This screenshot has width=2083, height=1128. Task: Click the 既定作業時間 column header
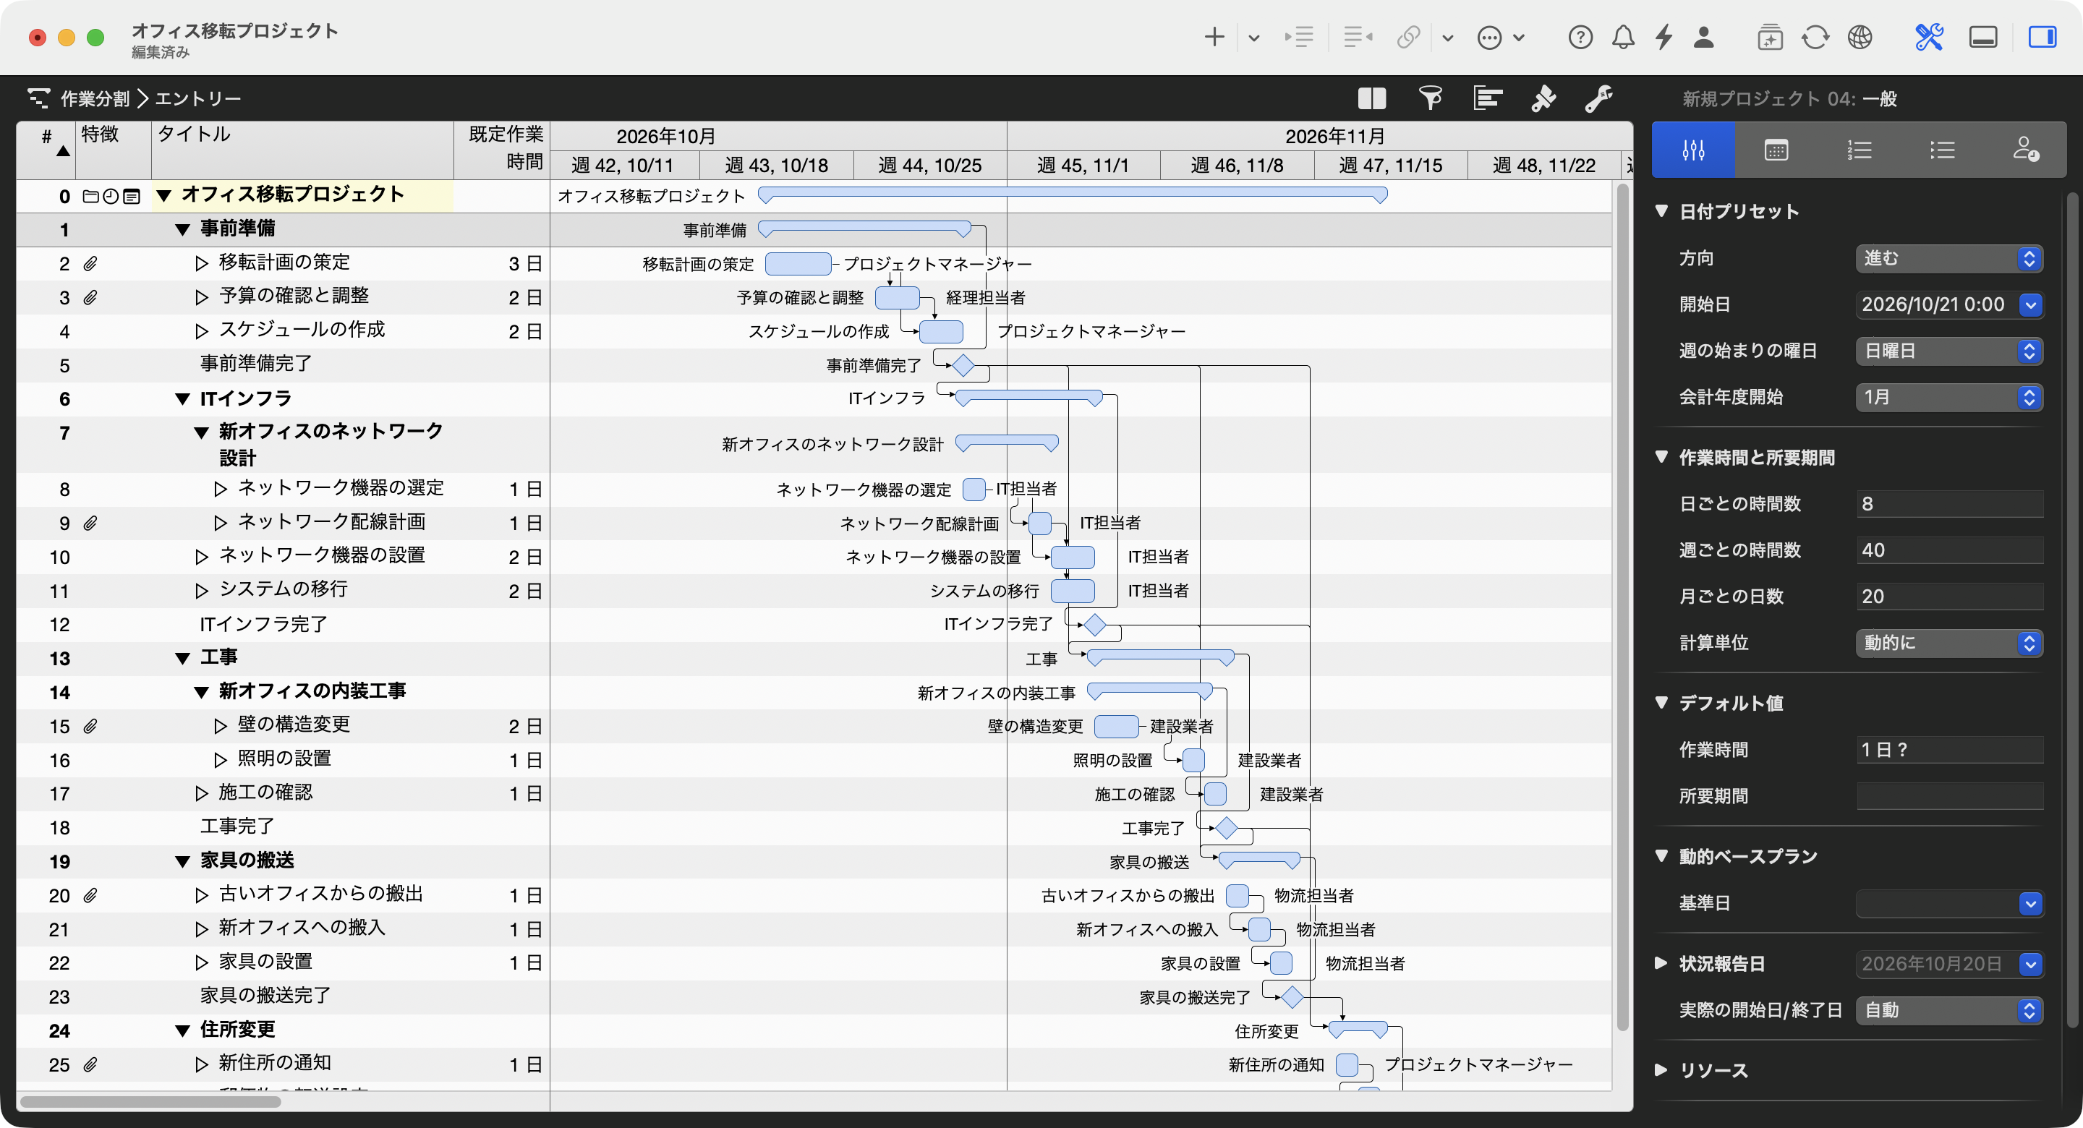501,150
